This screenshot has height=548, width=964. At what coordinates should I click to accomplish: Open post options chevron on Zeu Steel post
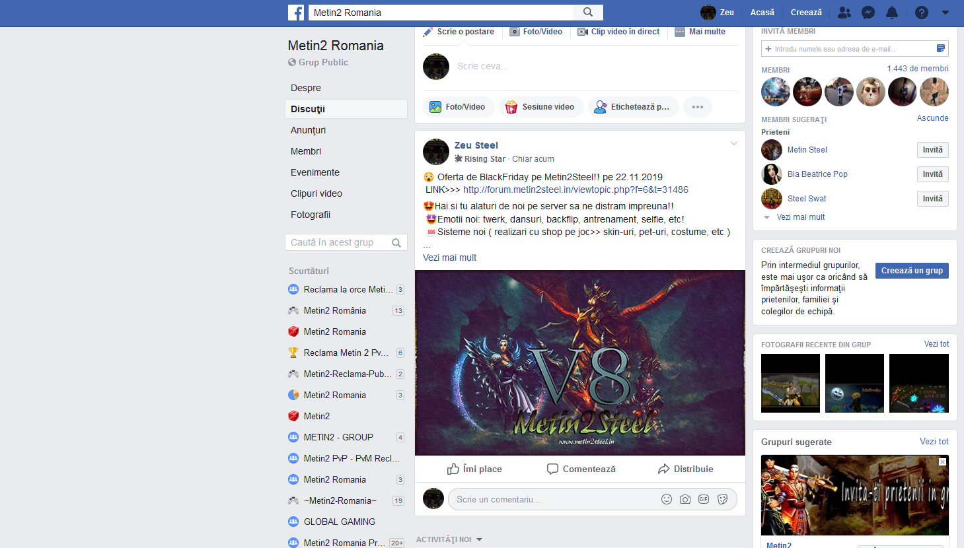tap(733, 144)
